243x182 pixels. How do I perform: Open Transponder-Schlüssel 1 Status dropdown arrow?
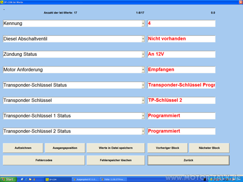(143, 116)
